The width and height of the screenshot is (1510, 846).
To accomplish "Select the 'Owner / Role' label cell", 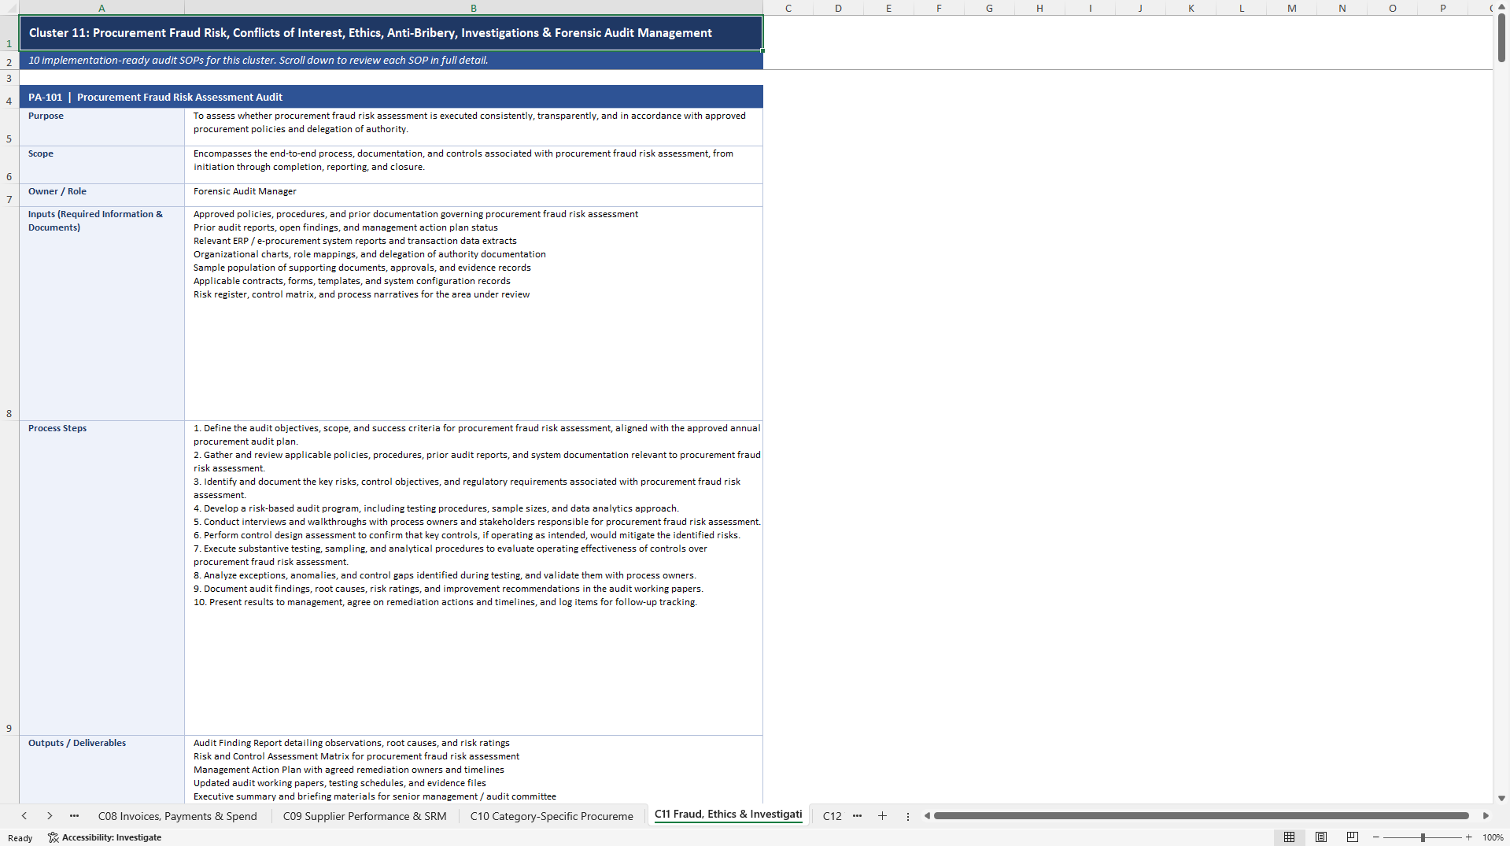I will pos(102,195).
